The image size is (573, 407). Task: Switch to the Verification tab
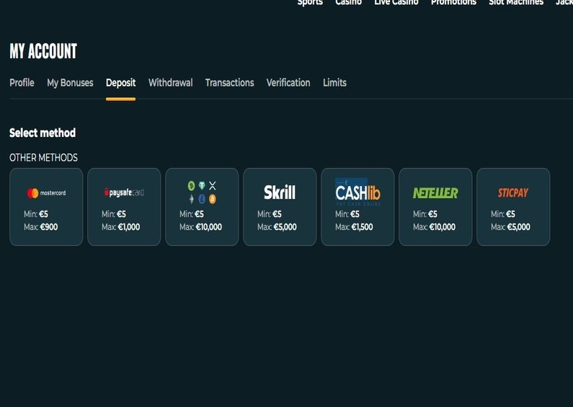[288, 83]
